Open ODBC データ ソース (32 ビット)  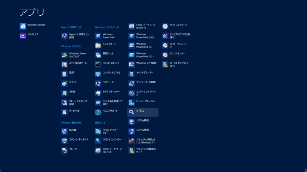point(109,150)
